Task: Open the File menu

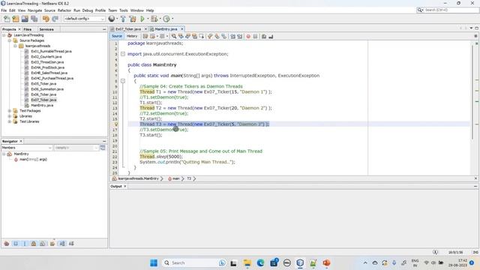Action: pyautogui.click(x=4, y=10)
